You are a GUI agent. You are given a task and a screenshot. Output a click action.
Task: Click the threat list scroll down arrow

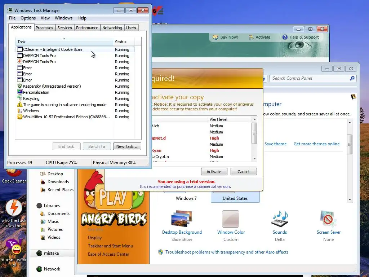coord(254,159)
